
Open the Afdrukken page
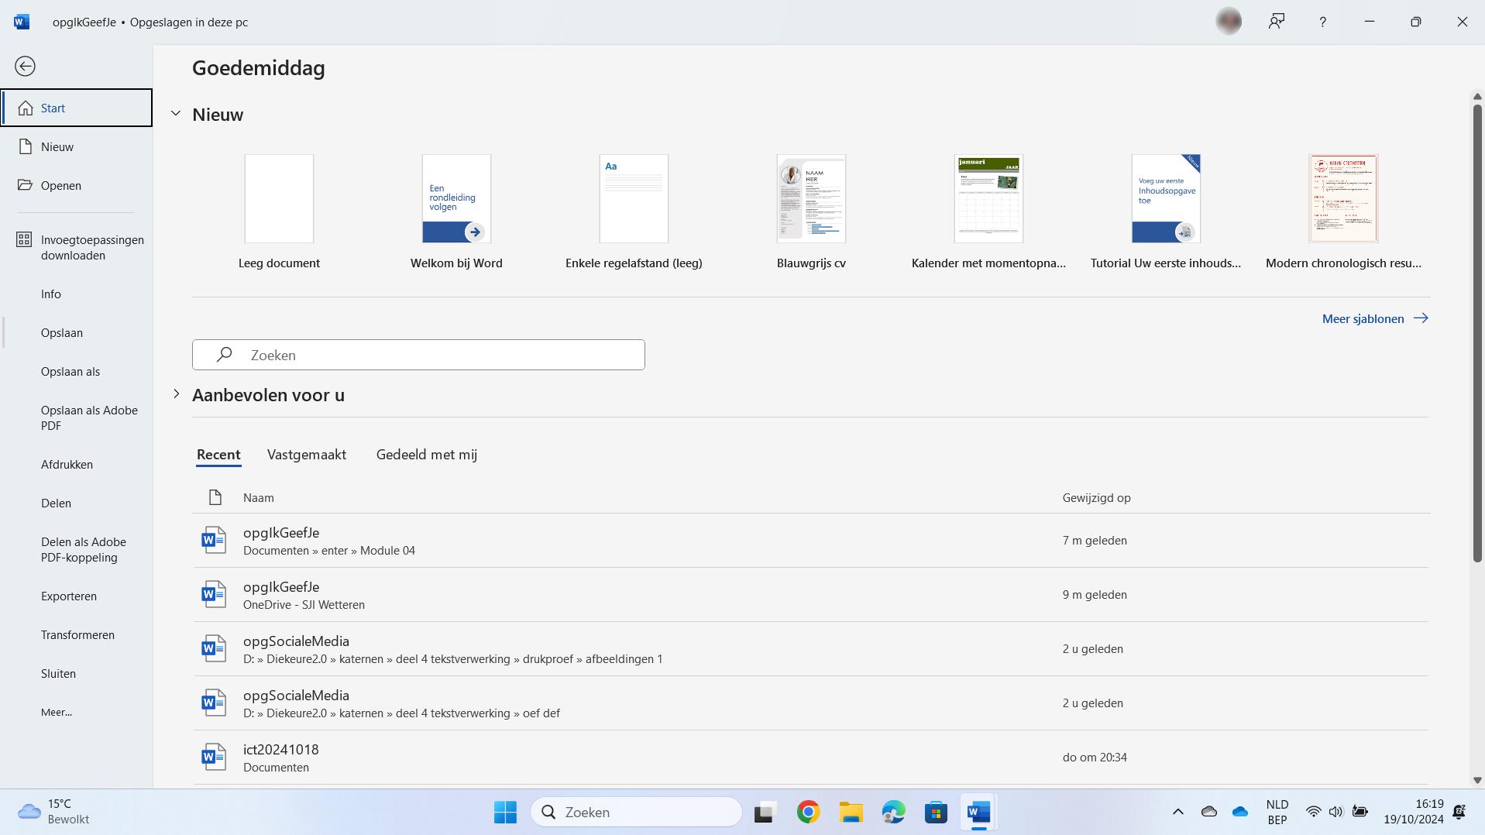(77, 464)
